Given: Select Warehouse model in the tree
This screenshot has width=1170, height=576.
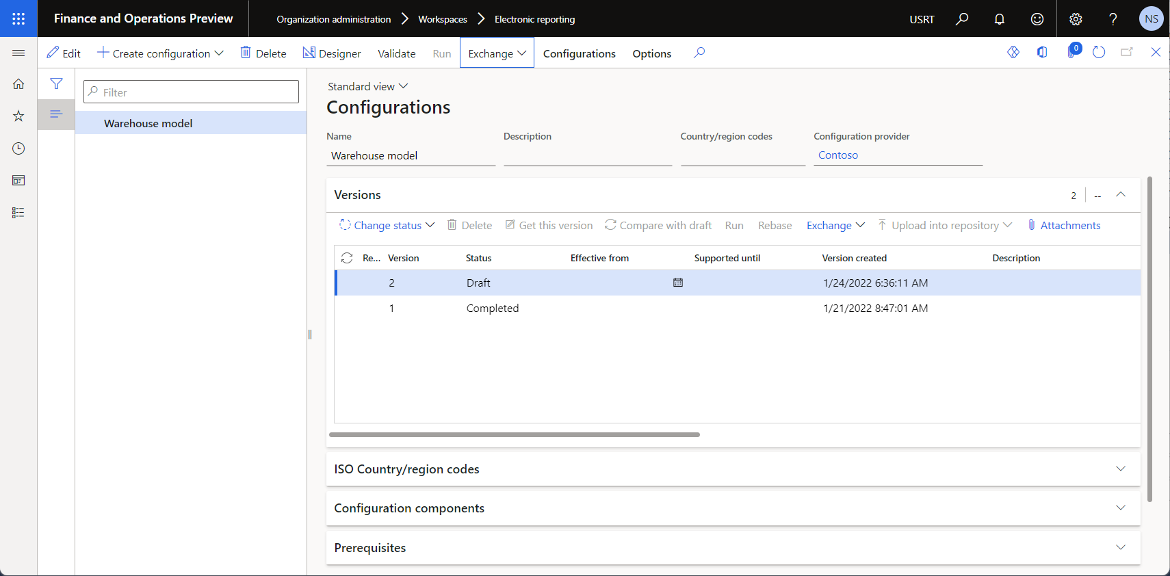Looking at the screenshot, I should pos(191,123).
